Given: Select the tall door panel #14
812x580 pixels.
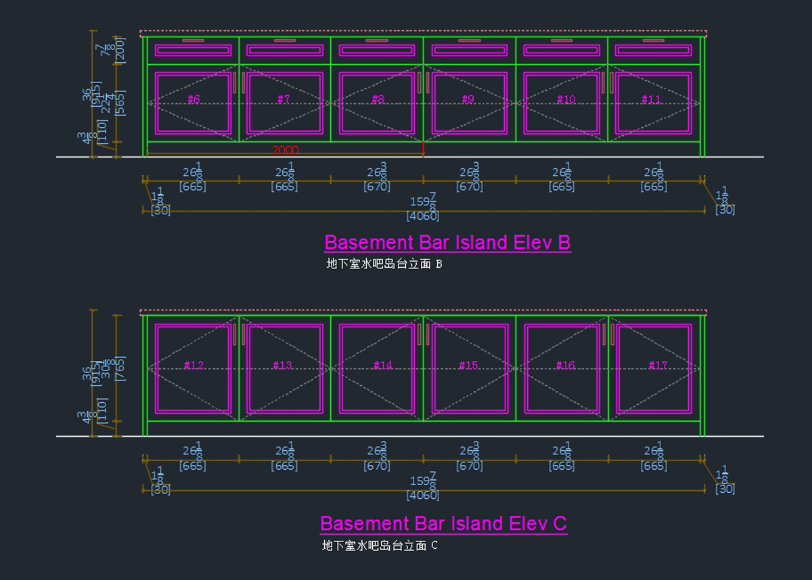Looking at the screenshot, I should point(382,366).
